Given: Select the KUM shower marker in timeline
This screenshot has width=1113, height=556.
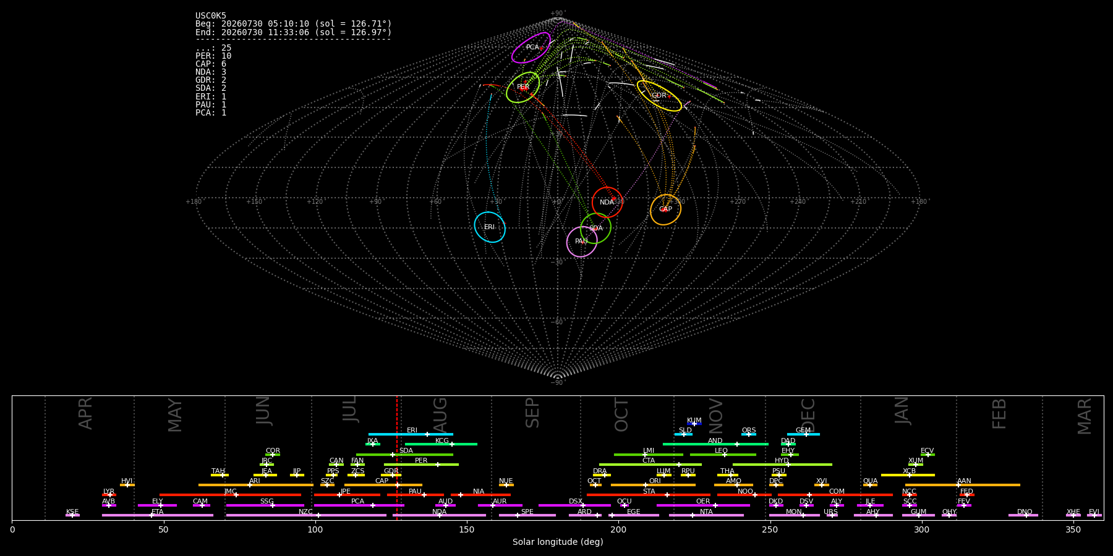Looking at the screenshot, I should tap(694, 424).
